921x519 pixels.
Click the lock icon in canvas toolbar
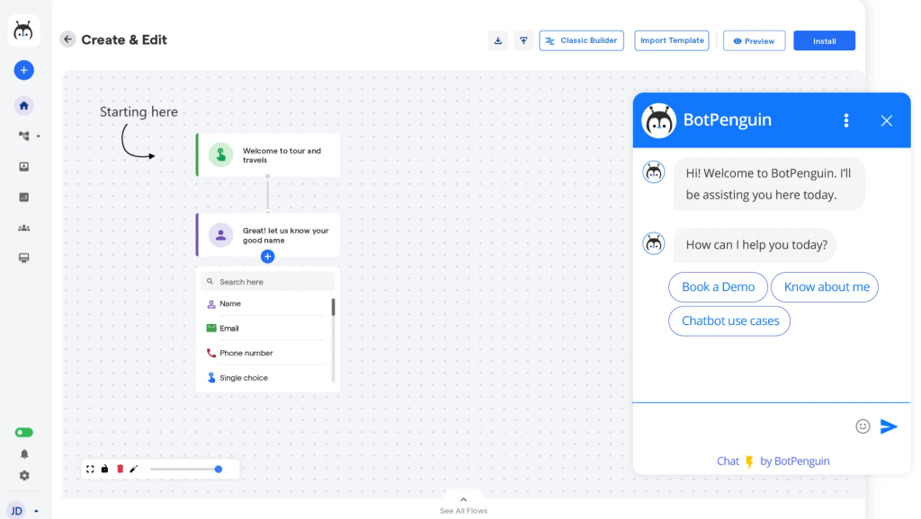pos(104,469)
